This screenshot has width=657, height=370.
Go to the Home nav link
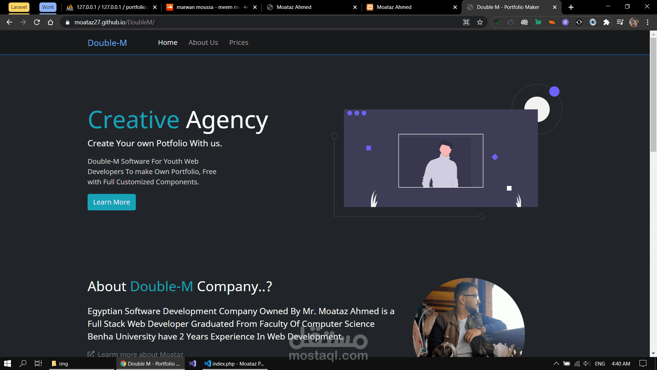[x=168, y=42]
